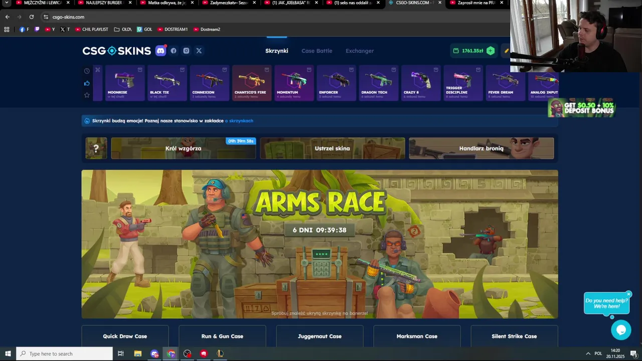Click the 1761.35zł wallet balance
Image resolution: width=642 pixels, height=361 pixels.
click(x=468, y=51)
